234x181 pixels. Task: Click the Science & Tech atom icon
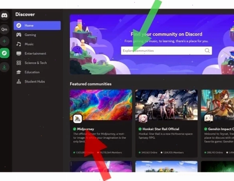tap(19, 63)
